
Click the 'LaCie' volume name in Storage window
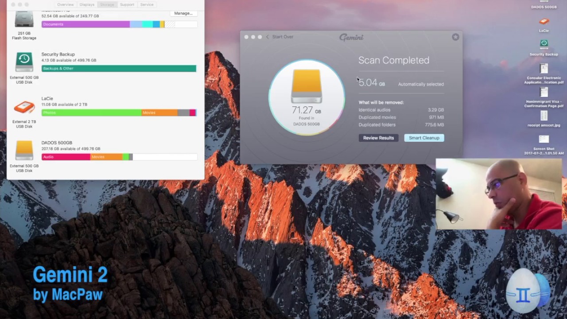47,98
